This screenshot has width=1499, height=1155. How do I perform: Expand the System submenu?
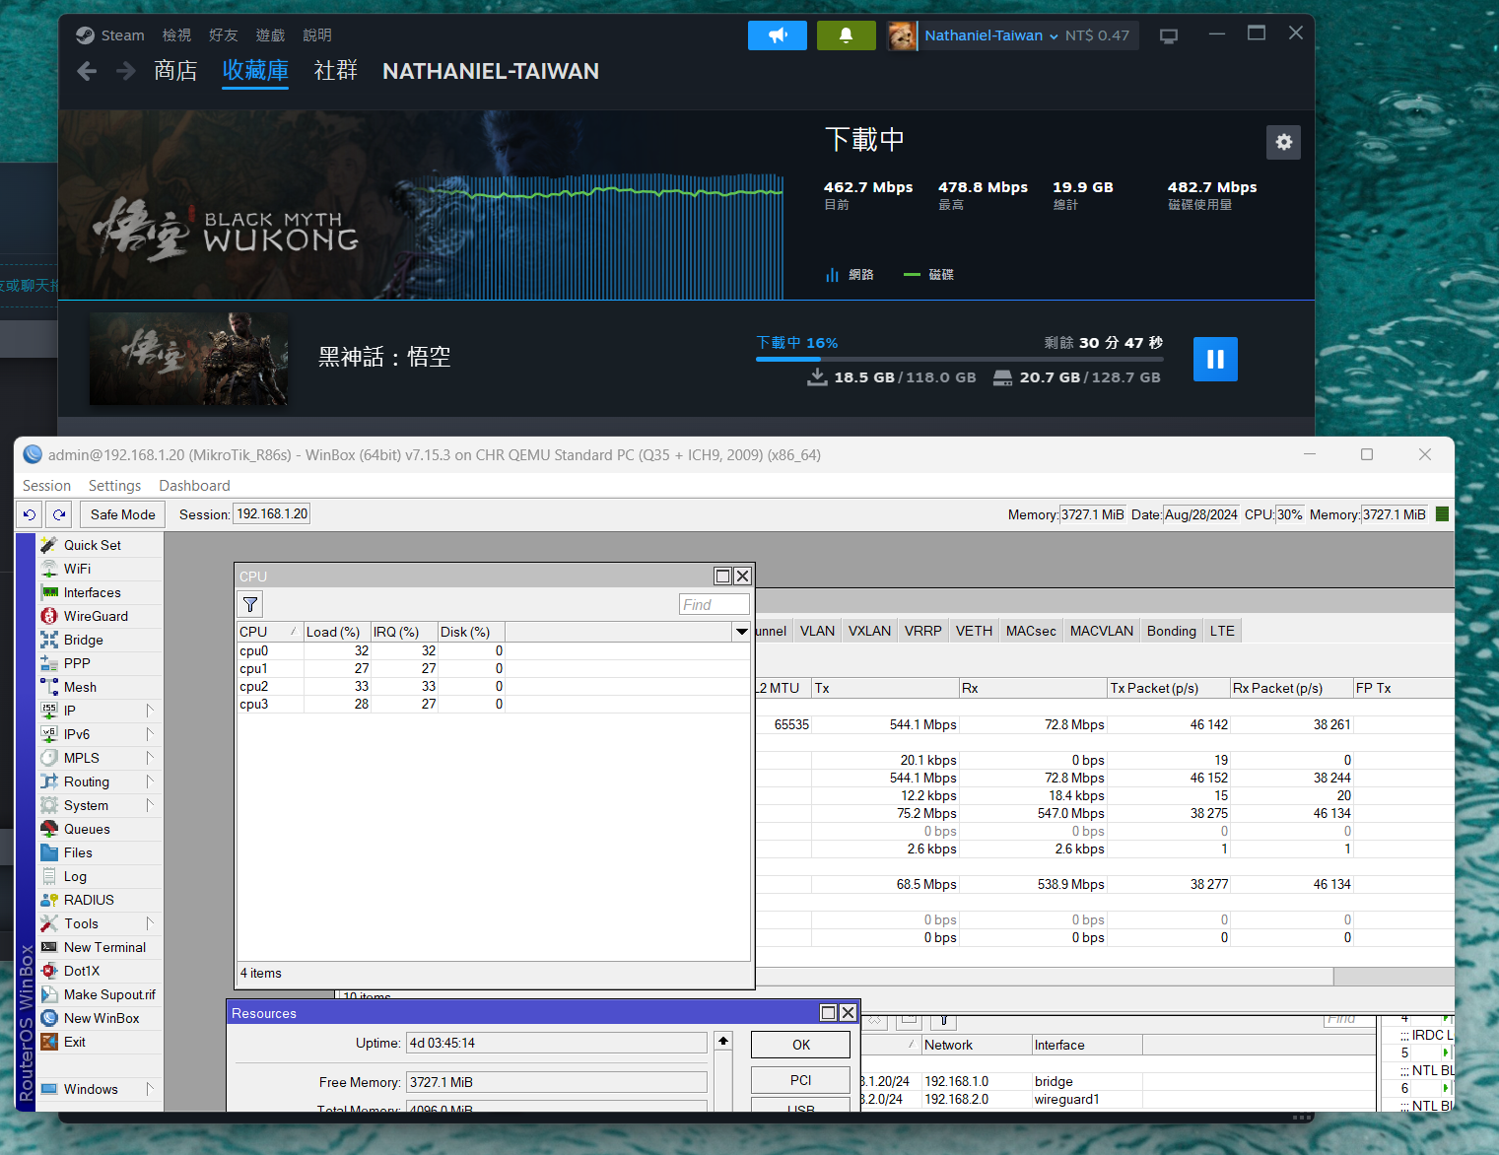150,805
